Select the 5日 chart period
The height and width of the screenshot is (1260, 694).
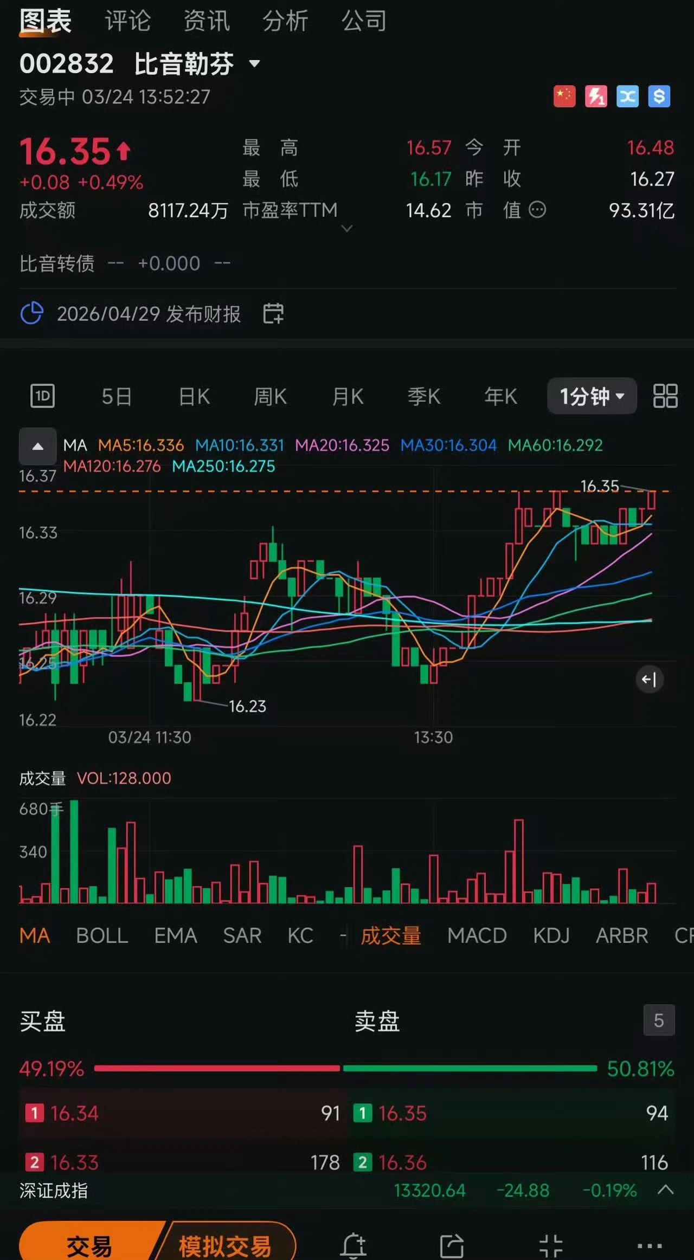point(117,397)
